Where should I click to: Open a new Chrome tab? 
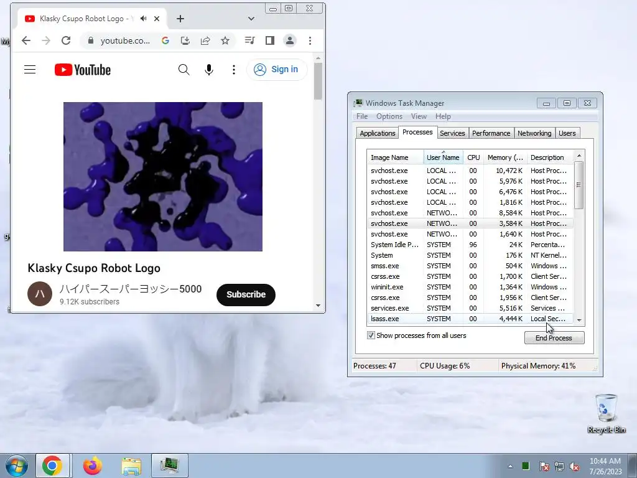tap(180, 19)
